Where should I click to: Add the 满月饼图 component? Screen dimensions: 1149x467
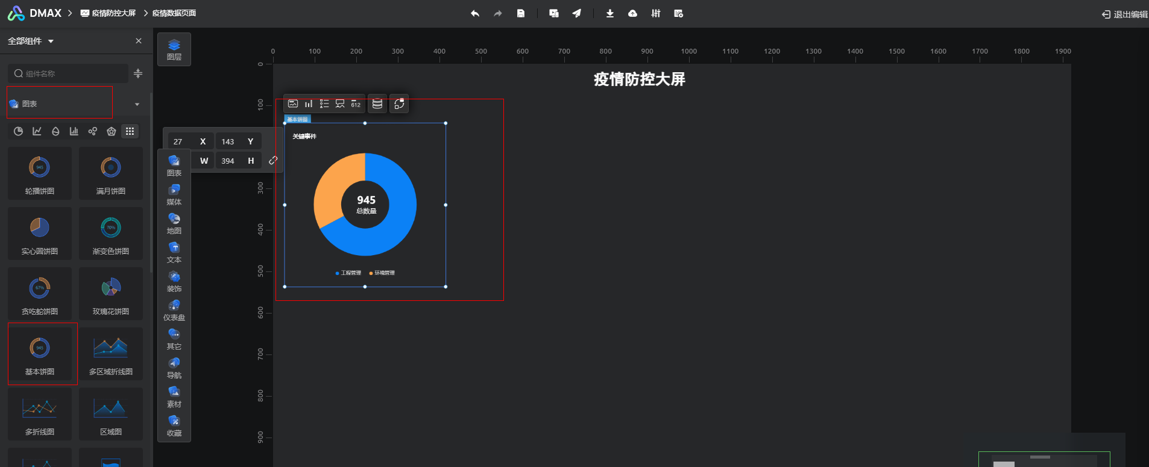[x=111, y=173]
